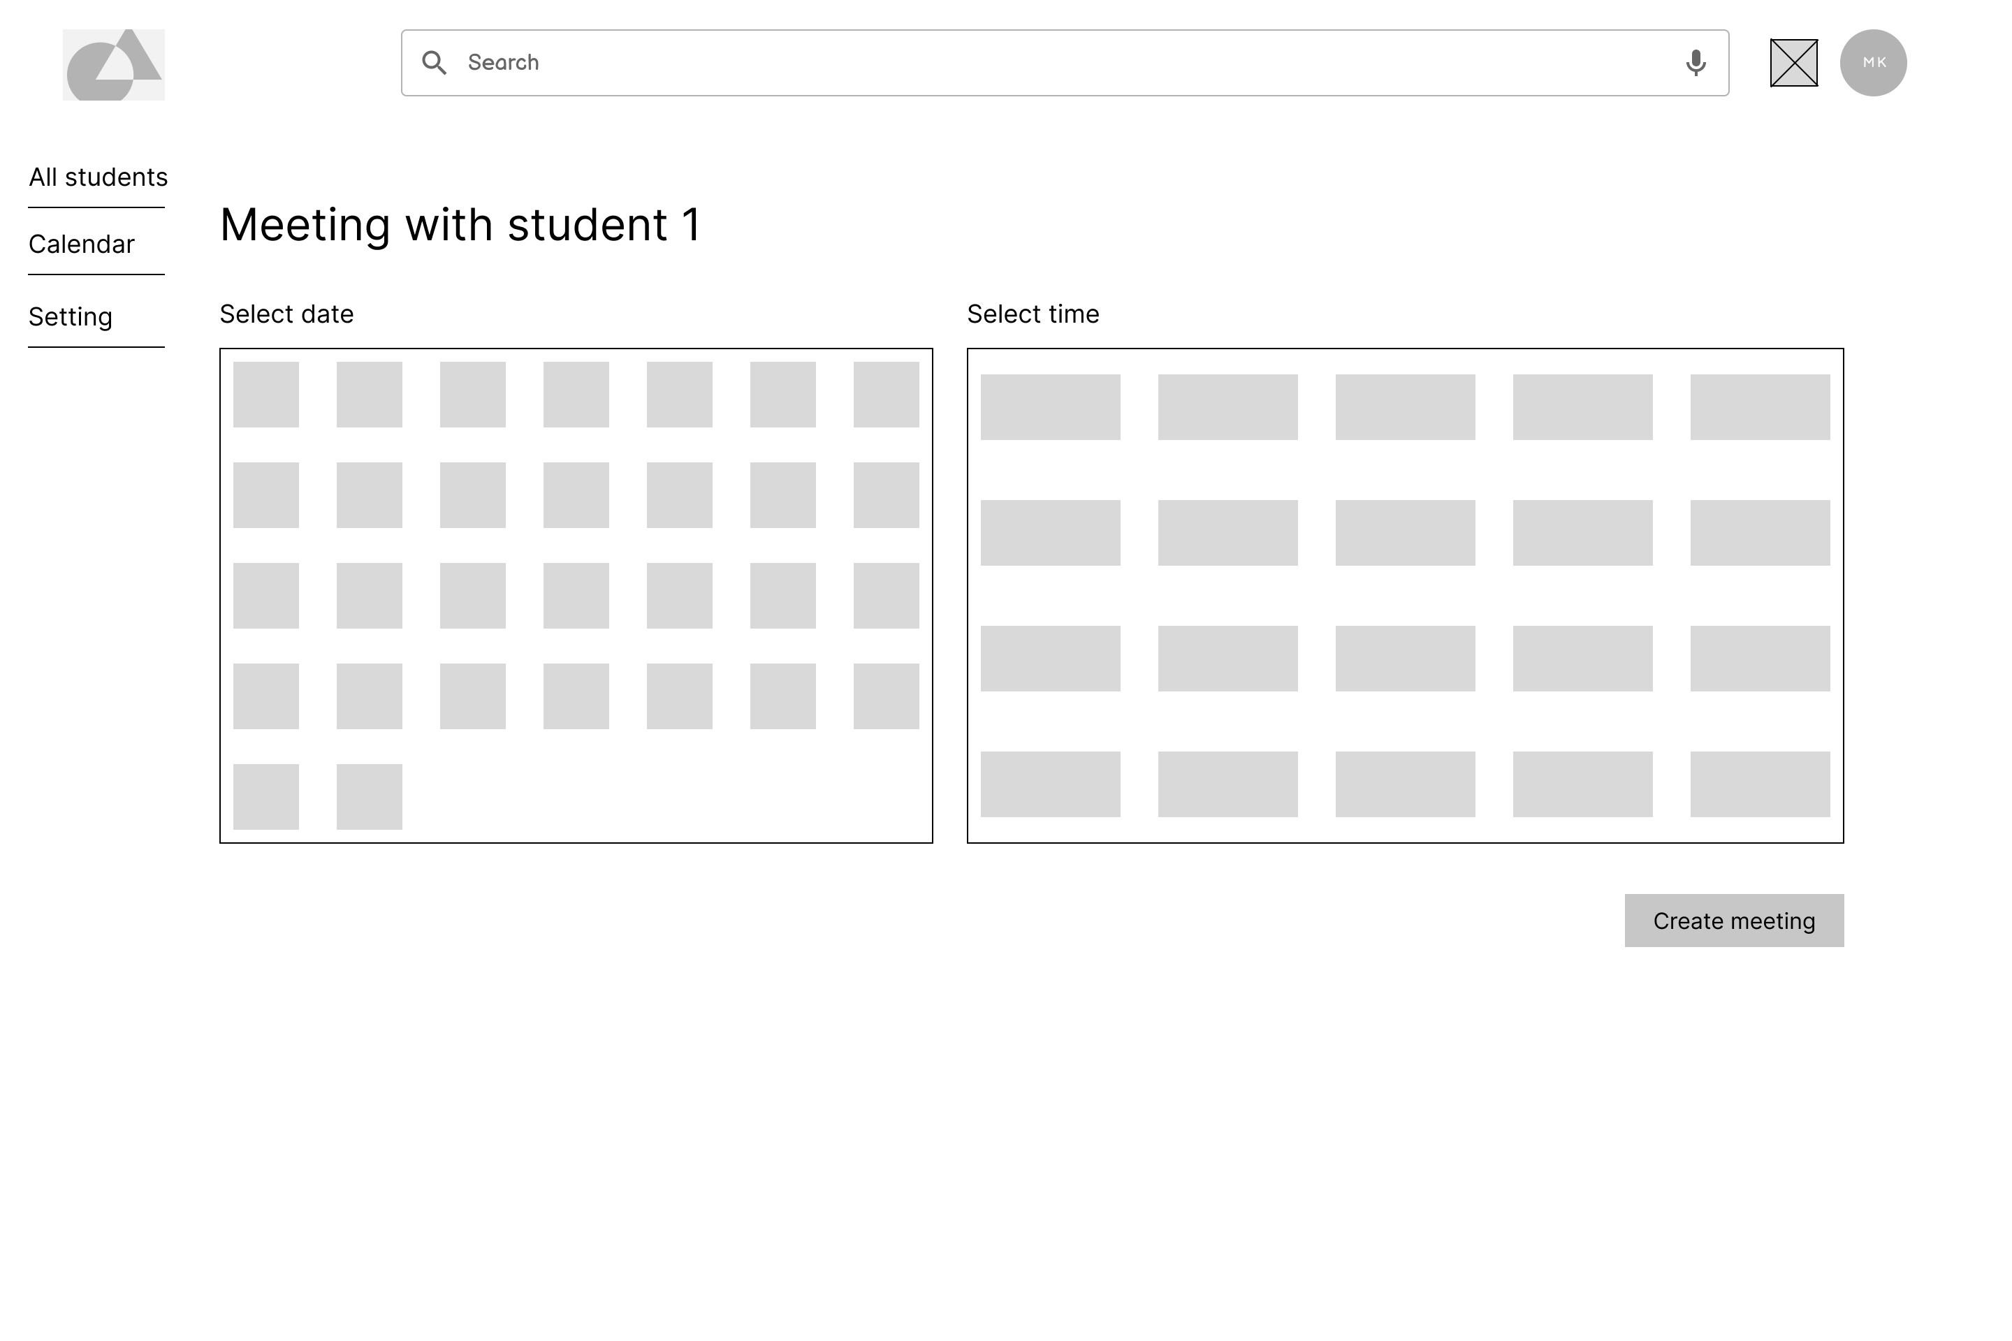Go to the Calendar menu item
Viewport: 2012px width, 1341px height.
click(x=81, y=244)
